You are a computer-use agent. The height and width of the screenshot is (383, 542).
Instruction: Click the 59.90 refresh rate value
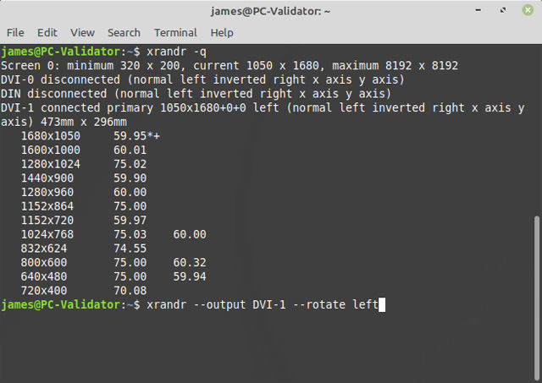click(130, 178)
